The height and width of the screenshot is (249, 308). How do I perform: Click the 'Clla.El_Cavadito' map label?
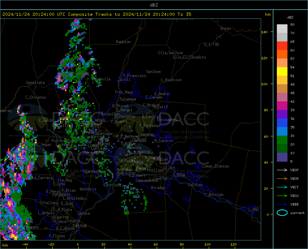189,57
